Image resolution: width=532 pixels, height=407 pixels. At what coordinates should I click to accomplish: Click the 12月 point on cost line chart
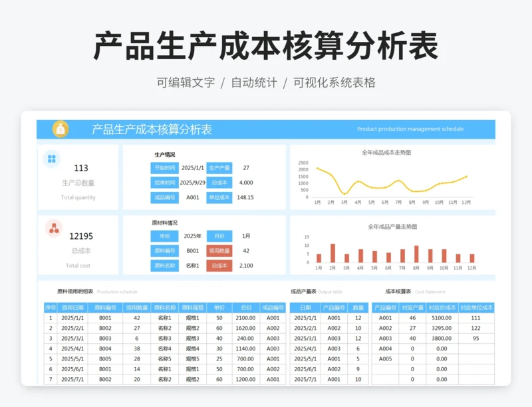tap(466, 177)
